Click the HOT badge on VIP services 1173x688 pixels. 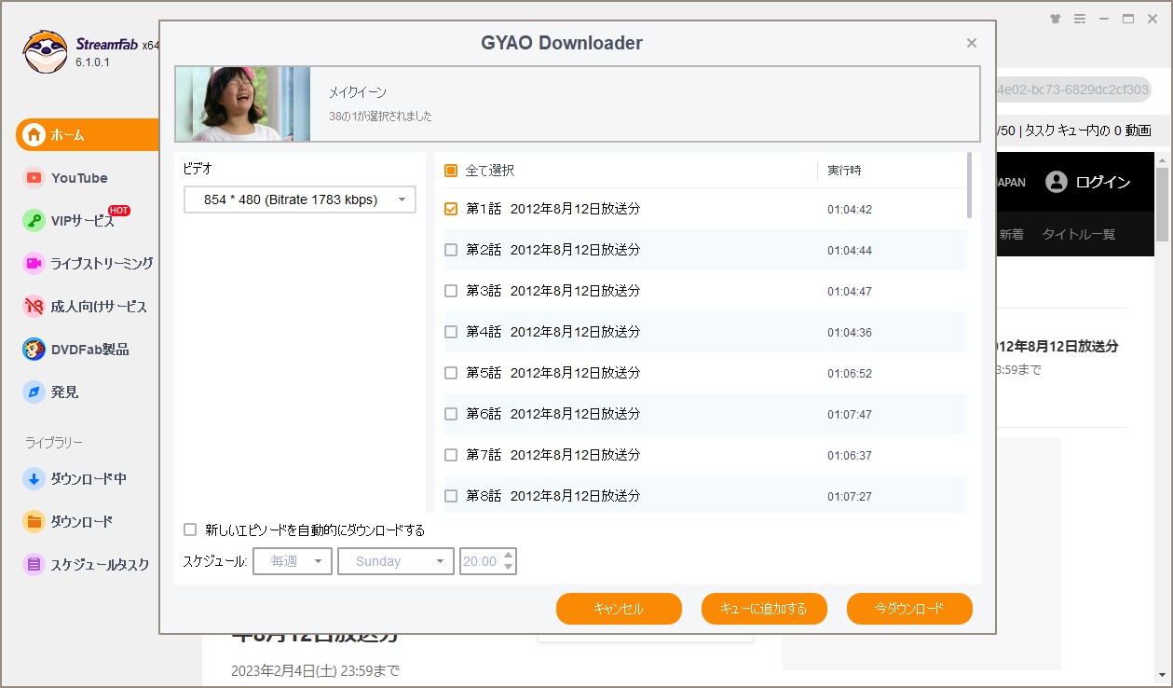(x=118, y=211)
